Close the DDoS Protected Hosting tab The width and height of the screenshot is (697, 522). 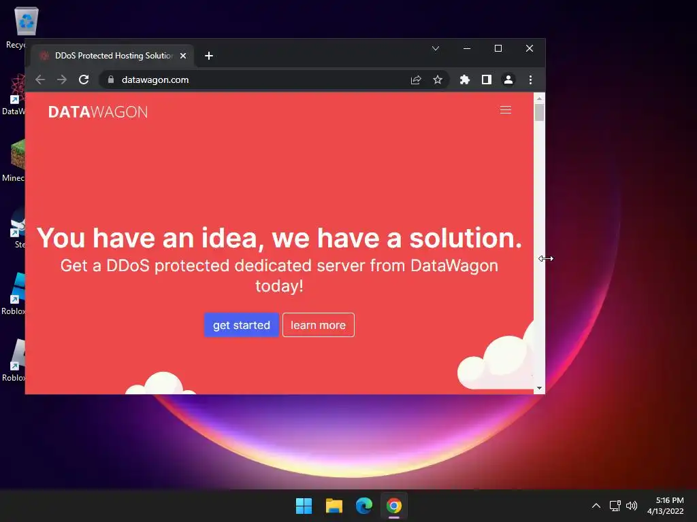click(182, 56)
